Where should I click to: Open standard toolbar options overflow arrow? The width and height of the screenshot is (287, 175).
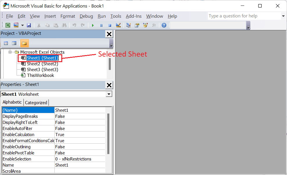pyautogui.click(x=248, y=25)
